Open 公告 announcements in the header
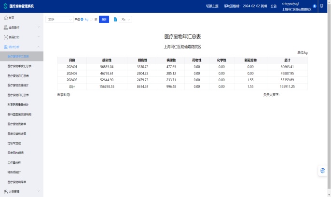 pyautogui.click(x=274, y=6)
